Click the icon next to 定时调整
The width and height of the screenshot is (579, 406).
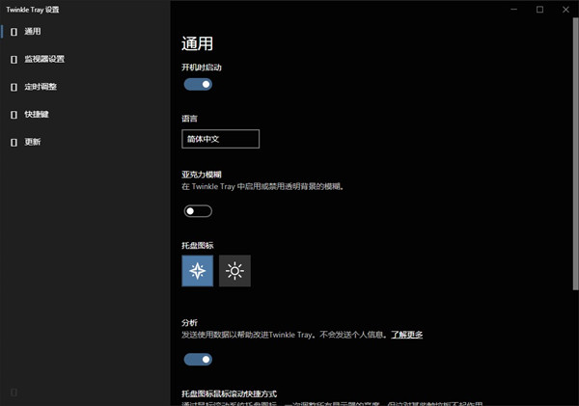[14, 87]
